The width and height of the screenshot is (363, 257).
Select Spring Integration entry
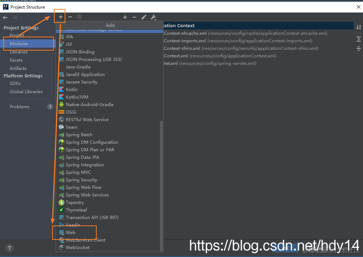point(108,165)
